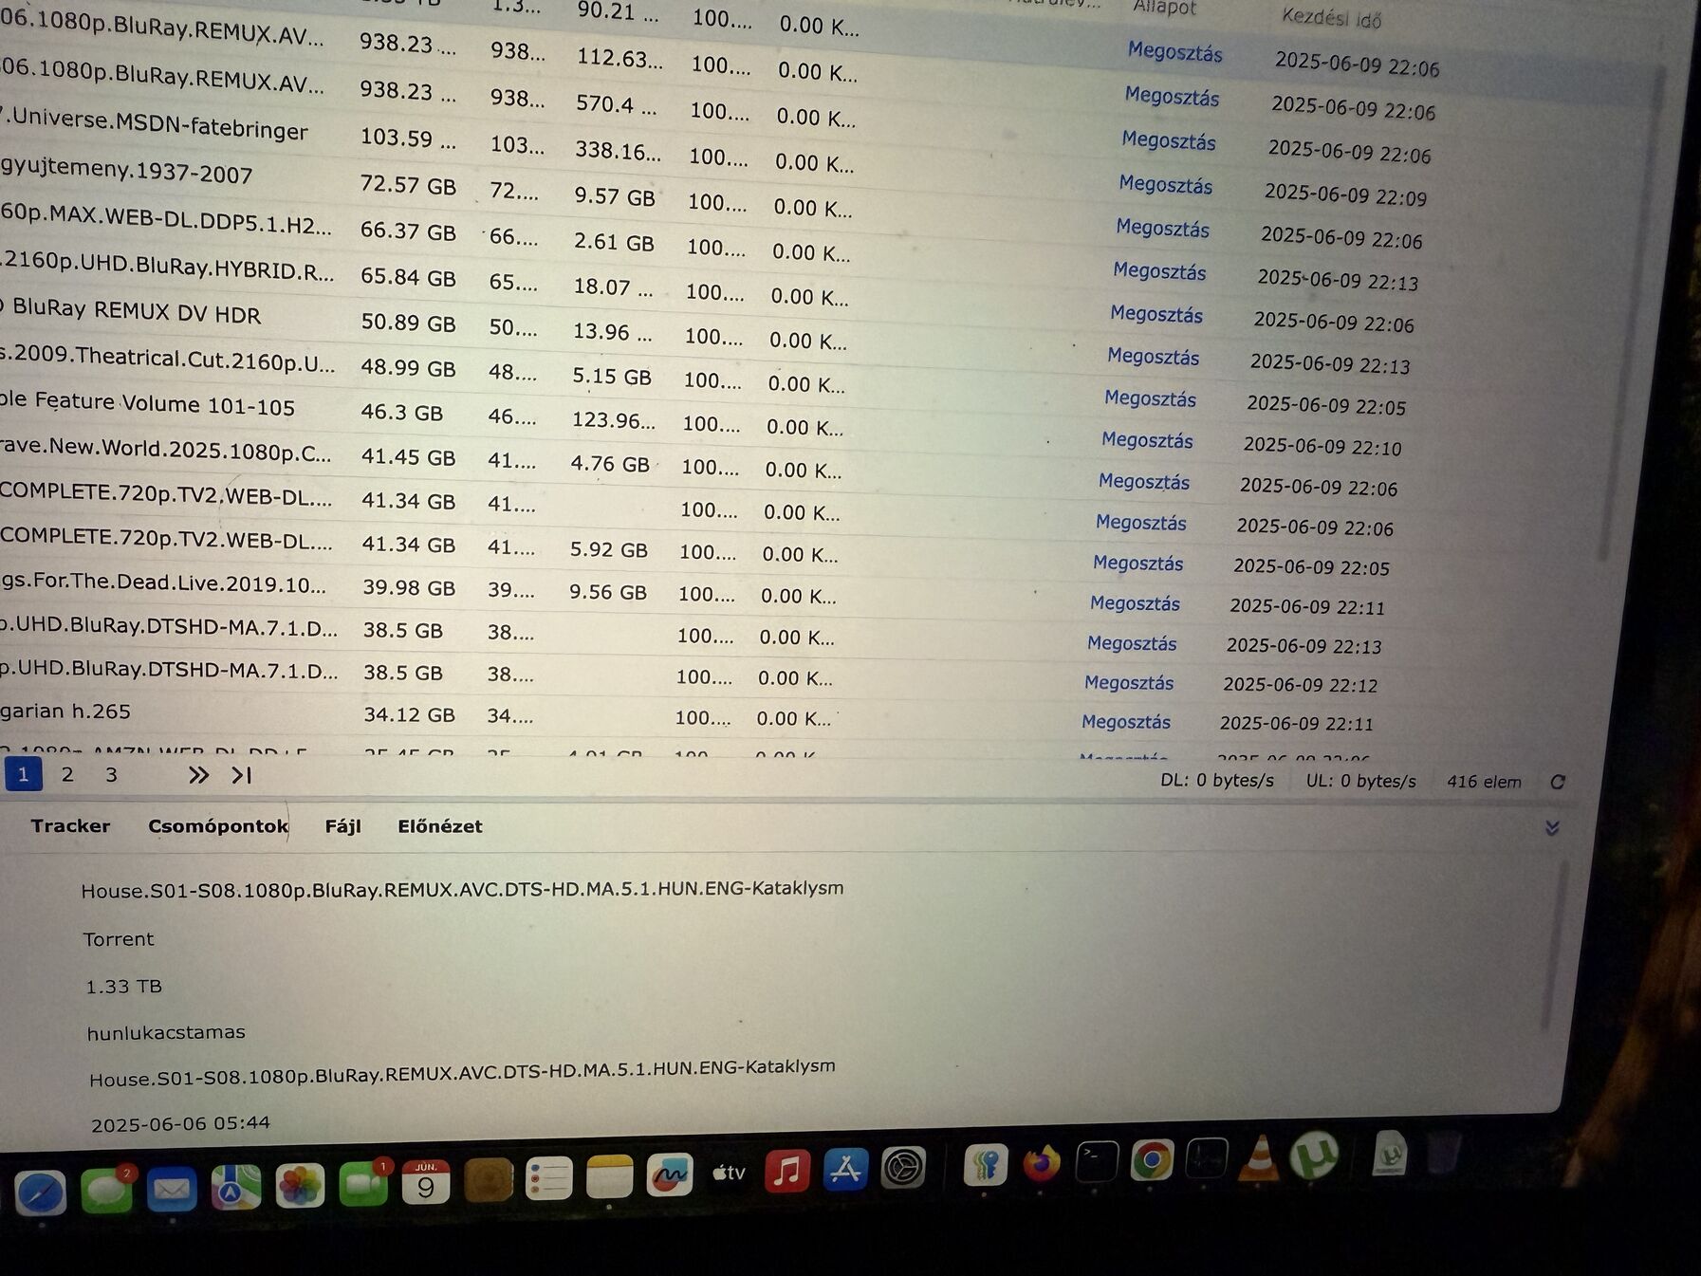
Task: Select the New.World.2025.1080p torrent
Action: click(166, 448)
